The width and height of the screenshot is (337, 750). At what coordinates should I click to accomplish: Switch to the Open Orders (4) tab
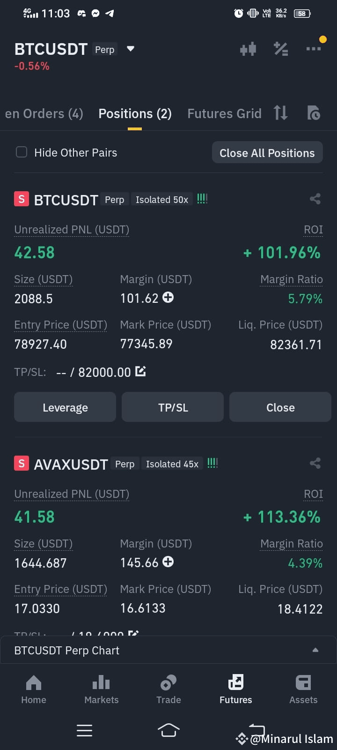tap(44, 113)
